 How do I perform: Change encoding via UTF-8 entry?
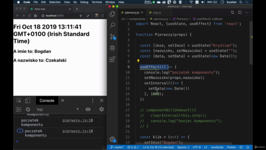pyautogui.click(x=197, y=147)
